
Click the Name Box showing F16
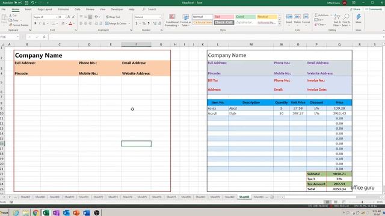(10, 37)
